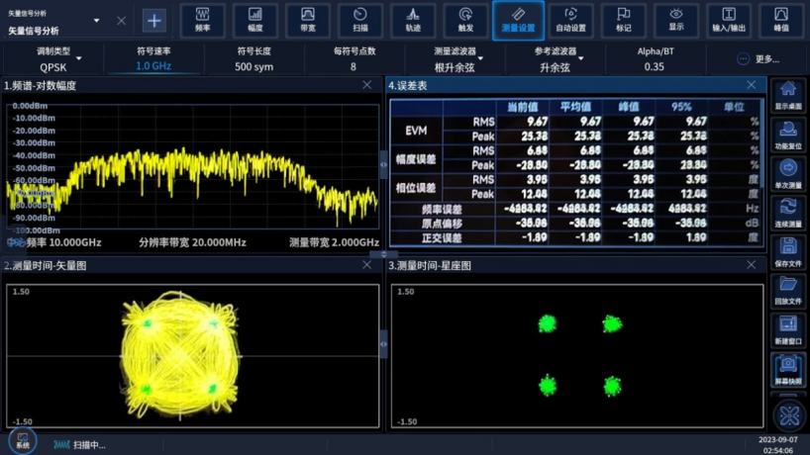Click the 平均值 column header
The image size is (810, 455).
pyautogui.click(x=575, y=107)
